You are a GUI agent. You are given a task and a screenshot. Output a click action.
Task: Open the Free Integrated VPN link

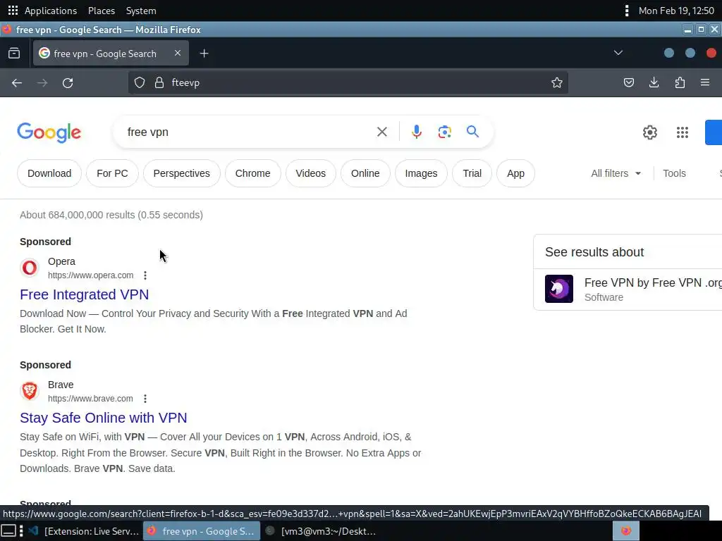point(85,294)
